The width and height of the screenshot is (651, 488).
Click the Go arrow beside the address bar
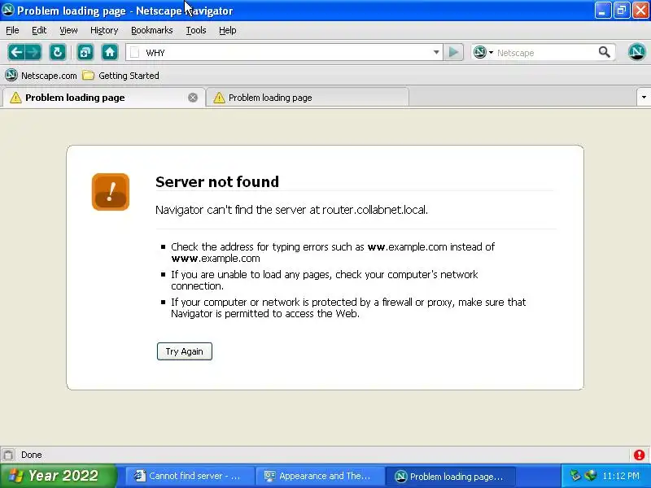click(453, 52)
